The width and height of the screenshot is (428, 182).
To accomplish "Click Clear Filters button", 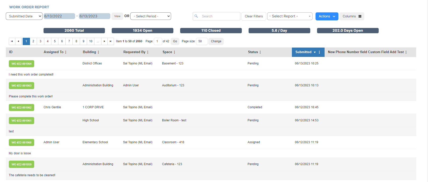I will point(254,16).
